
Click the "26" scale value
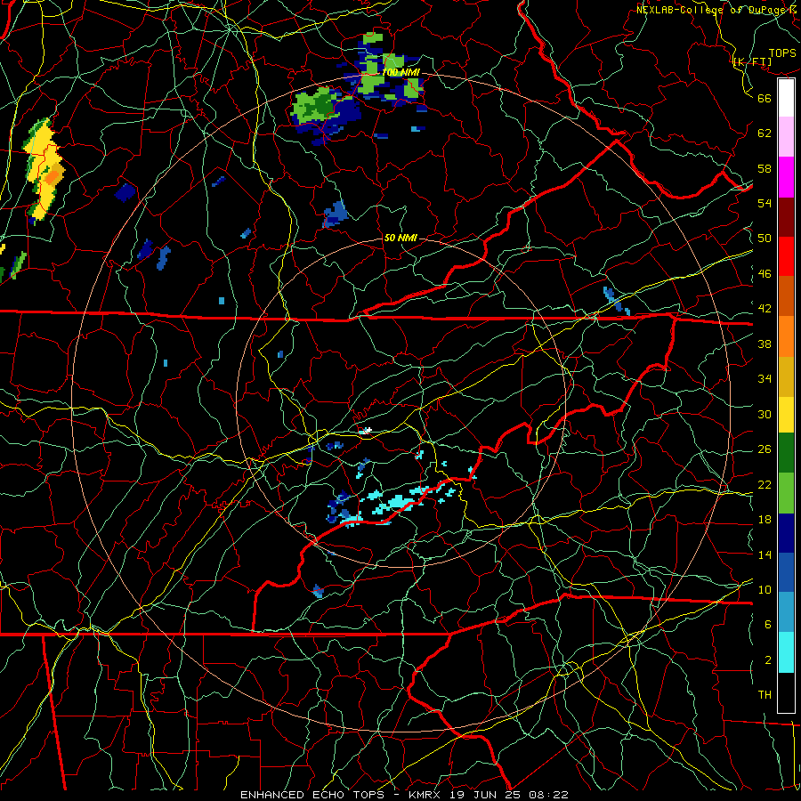pos(765,449)
